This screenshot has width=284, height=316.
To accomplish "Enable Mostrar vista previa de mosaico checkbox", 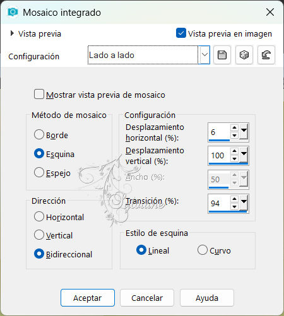I will click(x=39, y=94).
